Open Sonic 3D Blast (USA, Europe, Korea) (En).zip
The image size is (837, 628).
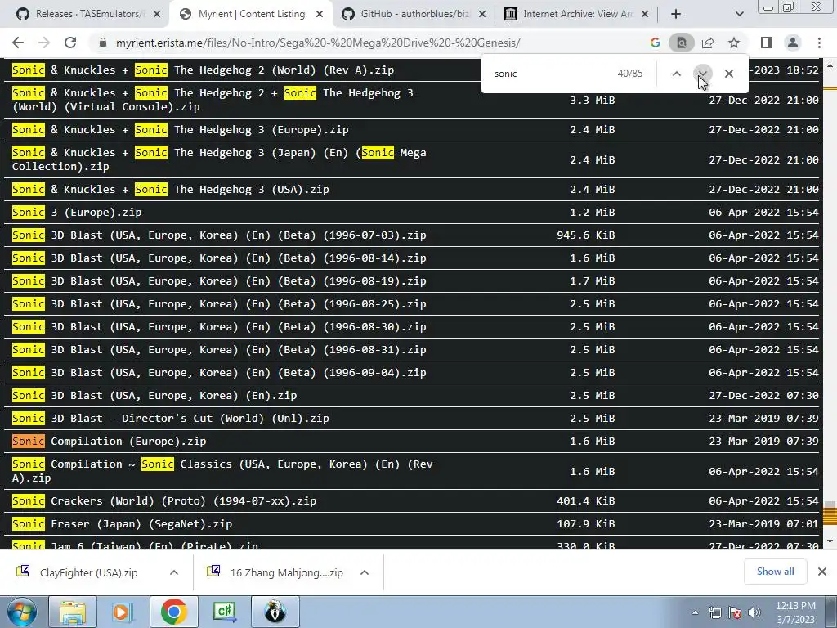click(154, 396)
